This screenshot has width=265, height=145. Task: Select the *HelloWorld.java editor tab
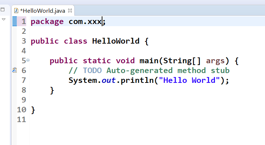coord(43,11)
